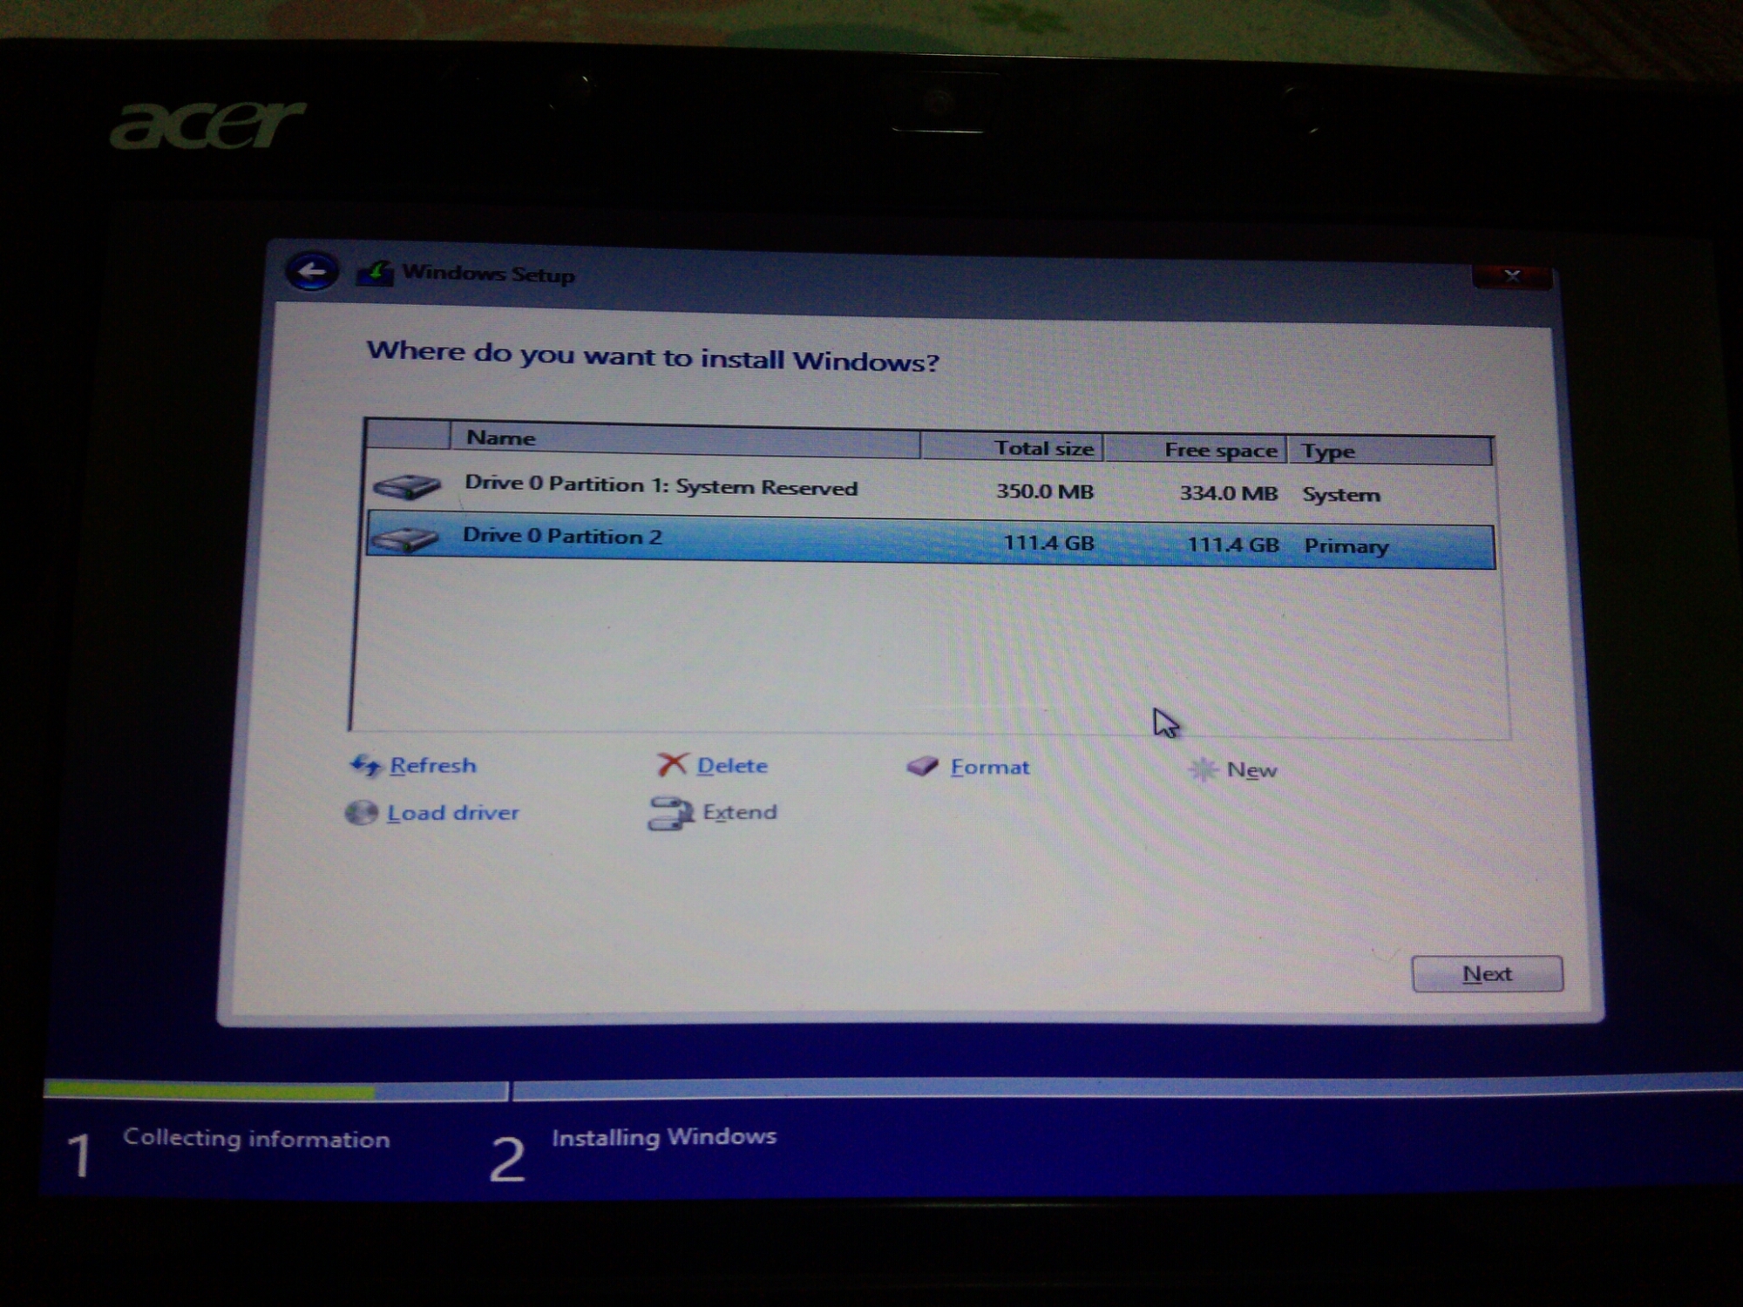Viewport: 1743px width, 1307px height.
Task: Click the Collecting information progress bar
Action: point(275,1091)
